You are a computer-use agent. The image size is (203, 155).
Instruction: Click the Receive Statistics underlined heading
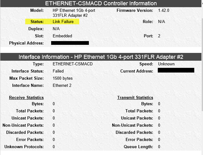(26, 97)
